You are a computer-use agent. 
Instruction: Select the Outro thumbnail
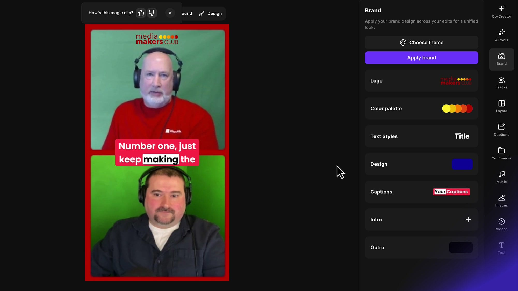tap(461, 247)
